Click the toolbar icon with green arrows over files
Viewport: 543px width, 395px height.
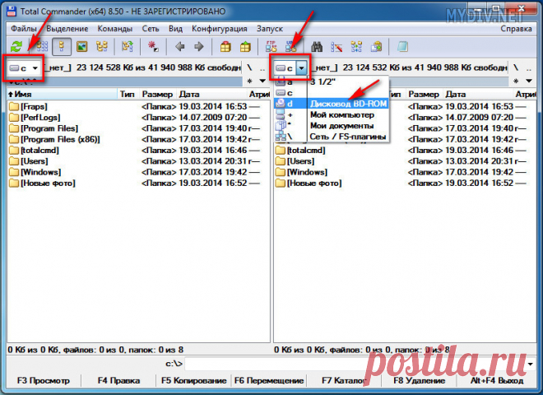tap(128, 46)
